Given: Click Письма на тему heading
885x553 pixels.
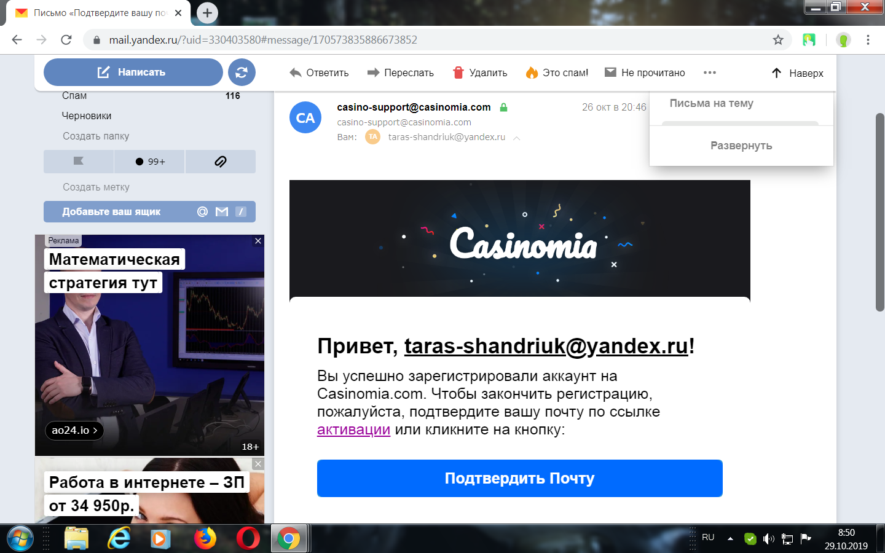Looking at the screenshot, I should pyautogui.click(x=711, y=103).
